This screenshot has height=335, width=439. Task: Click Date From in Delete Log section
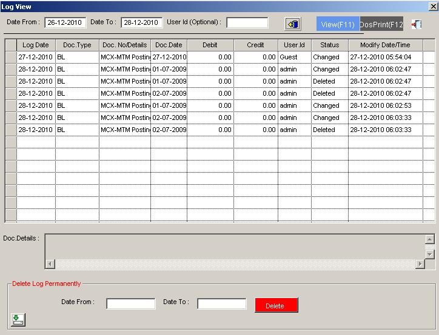(x=131, y=304)
